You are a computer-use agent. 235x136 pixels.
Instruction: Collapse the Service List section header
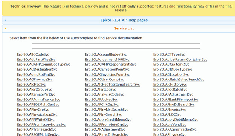[124, 28]
